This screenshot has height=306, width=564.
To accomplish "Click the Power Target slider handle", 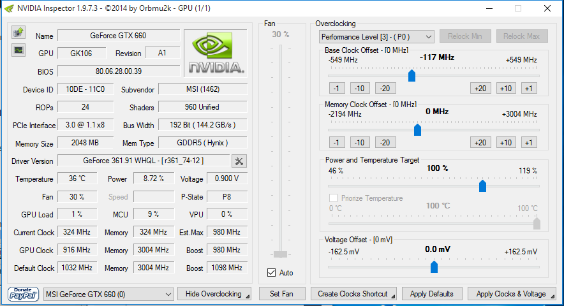I will pos(483,186).
